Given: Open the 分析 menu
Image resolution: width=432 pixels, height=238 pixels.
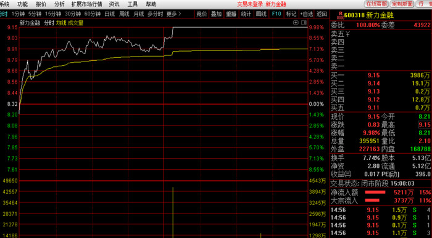Looking at the screenshot, I should (x=59, y=4).
